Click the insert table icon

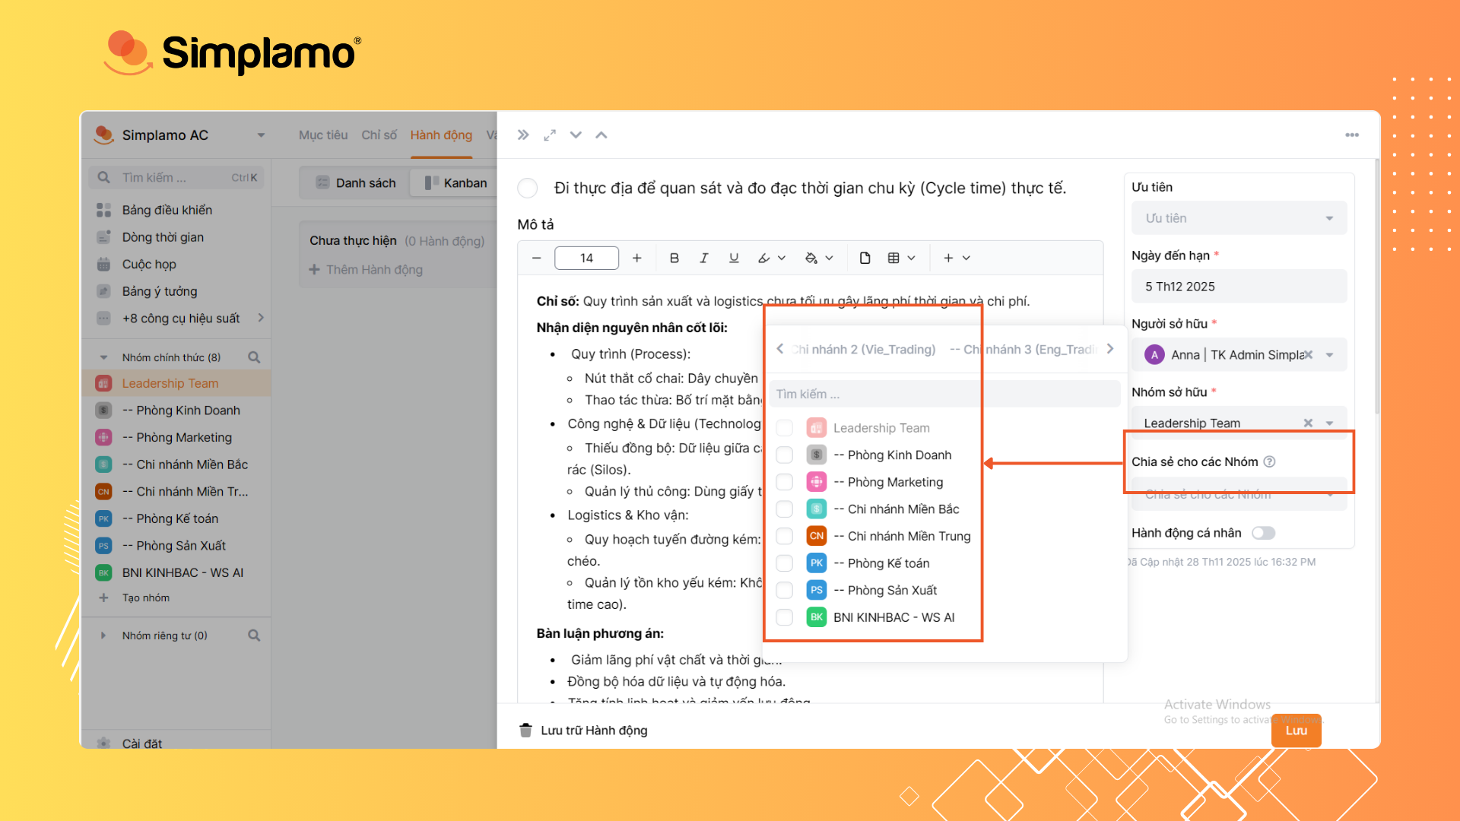894,258
